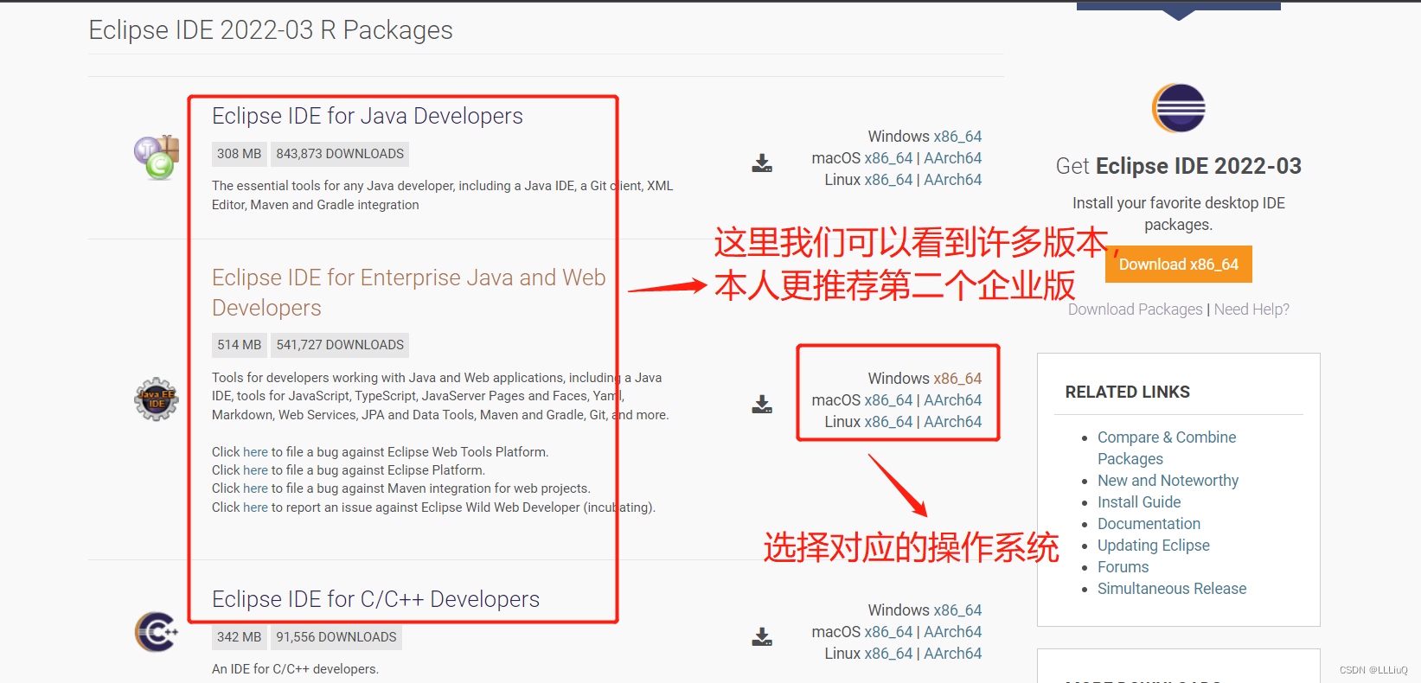Open the Forums link
The width and height of the screenshot is (1421, 683).
[1123, 567]
